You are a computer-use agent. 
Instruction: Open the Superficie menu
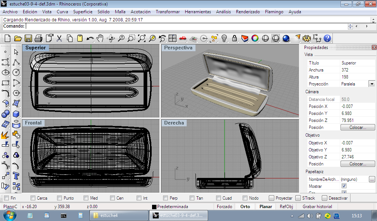click(82, 12)
